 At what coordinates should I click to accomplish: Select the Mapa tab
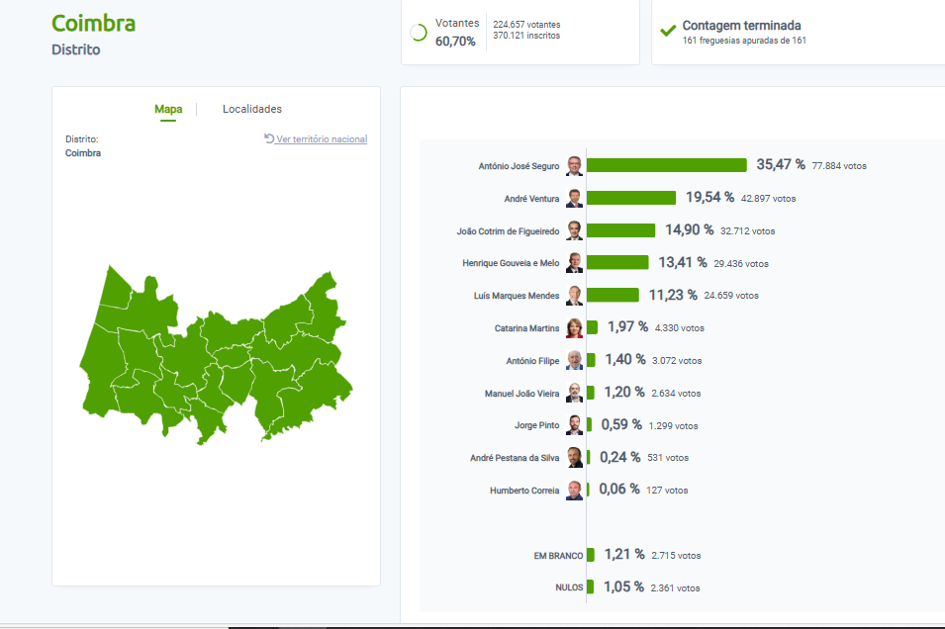click(x=168, y=109)
